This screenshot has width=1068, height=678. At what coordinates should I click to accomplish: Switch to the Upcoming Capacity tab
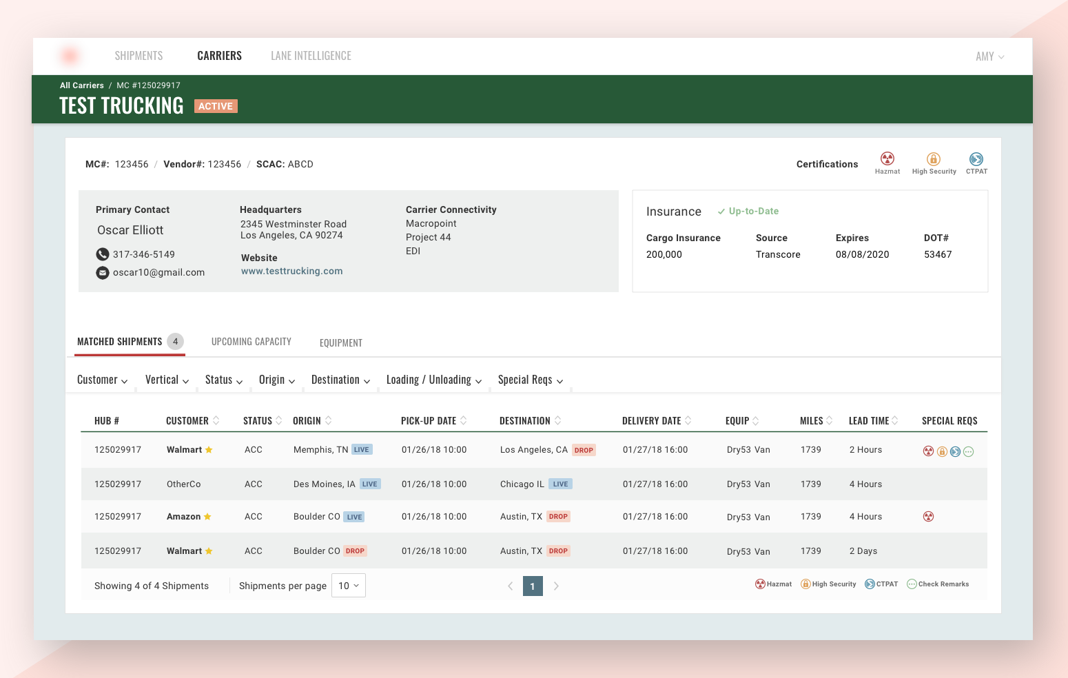[x=251, y=342]
